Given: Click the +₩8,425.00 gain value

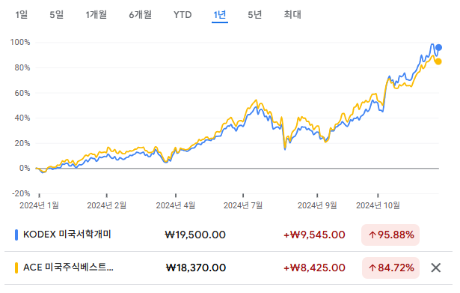Looking at the screenshot, I should (314, 268).
